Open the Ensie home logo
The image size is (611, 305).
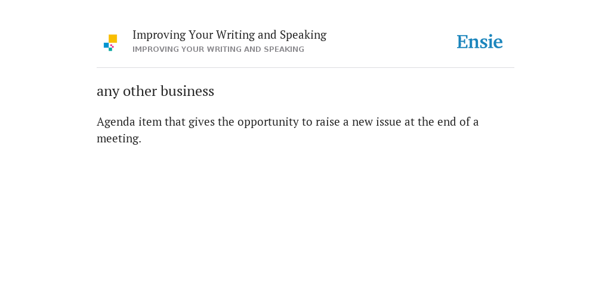480,42
